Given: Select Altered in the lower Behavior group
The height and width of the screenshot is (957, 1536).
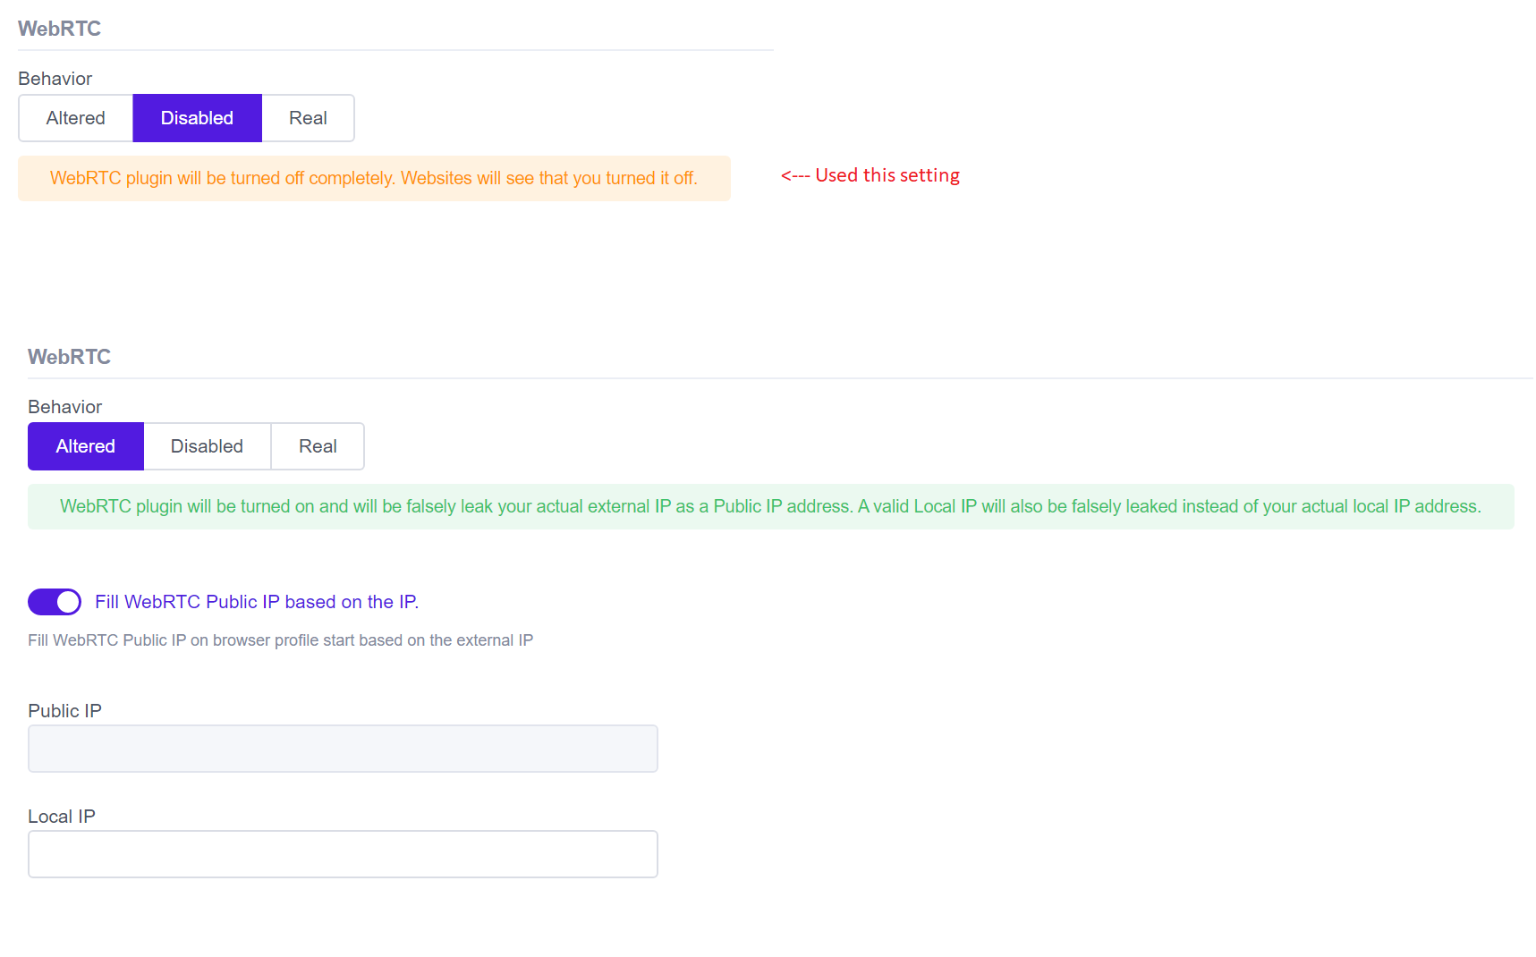Looking at the screenshot, I should 86,446.
